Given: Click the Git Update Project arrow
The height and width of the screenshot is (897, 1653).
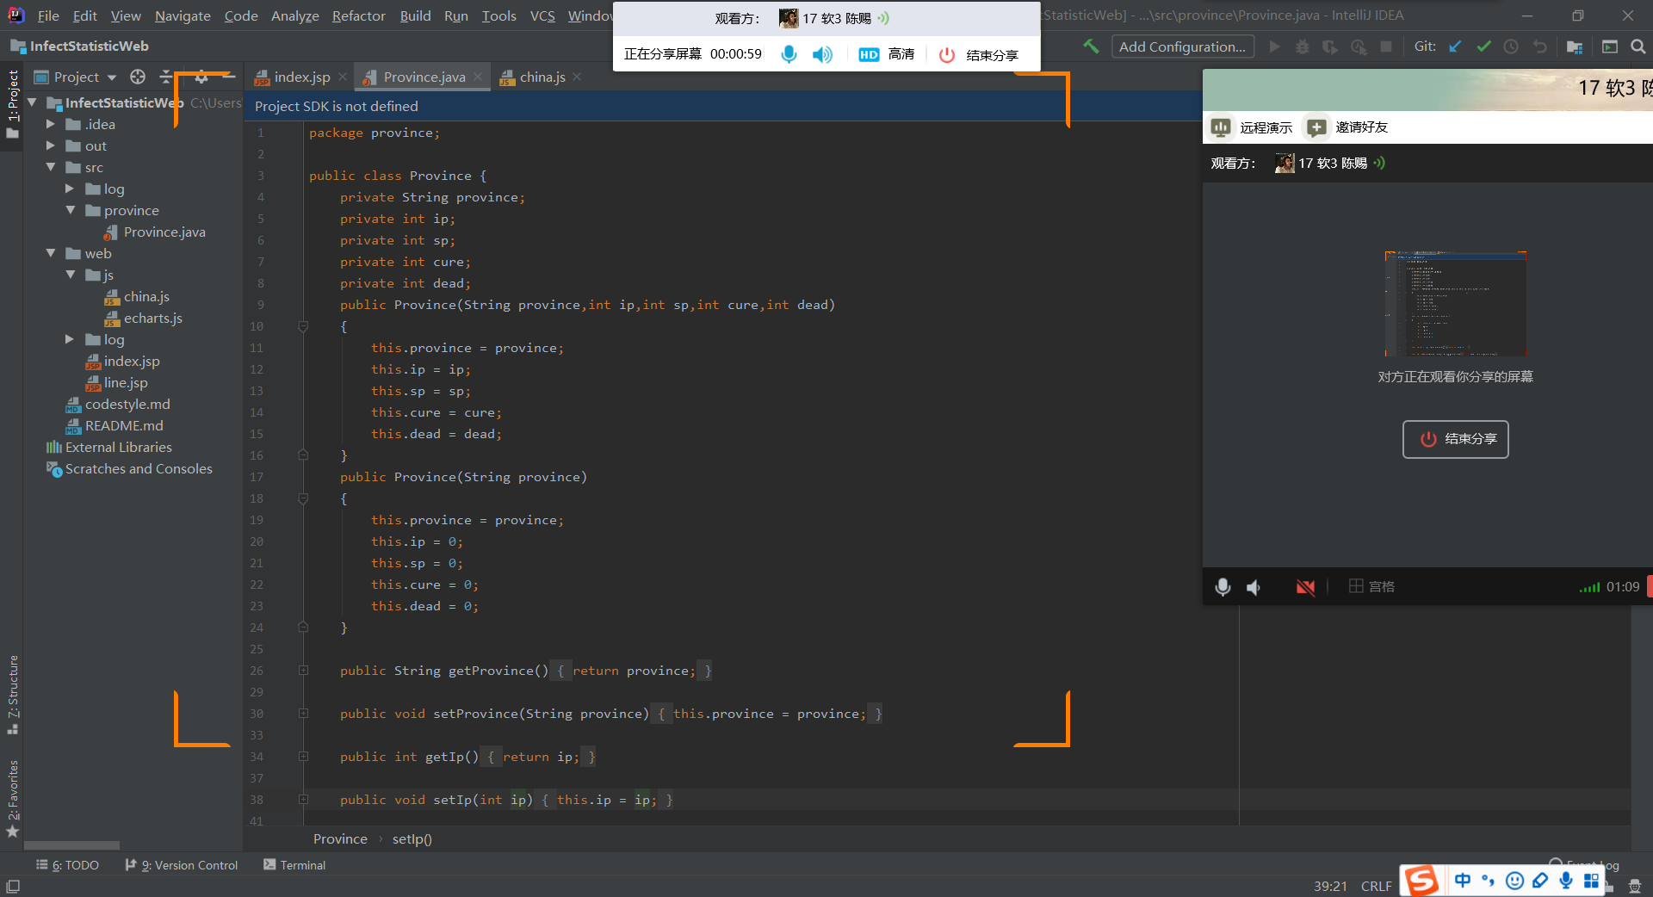Looking at the screenshot, I should (x=1455, y=46).
